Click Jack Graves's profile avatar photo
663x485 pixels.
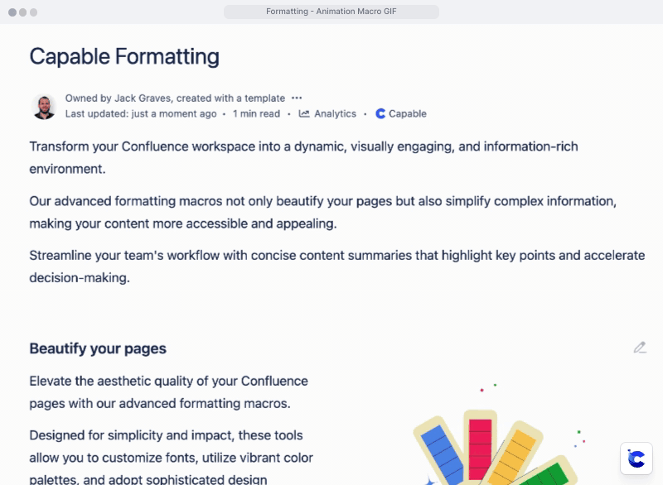(44, 106)
